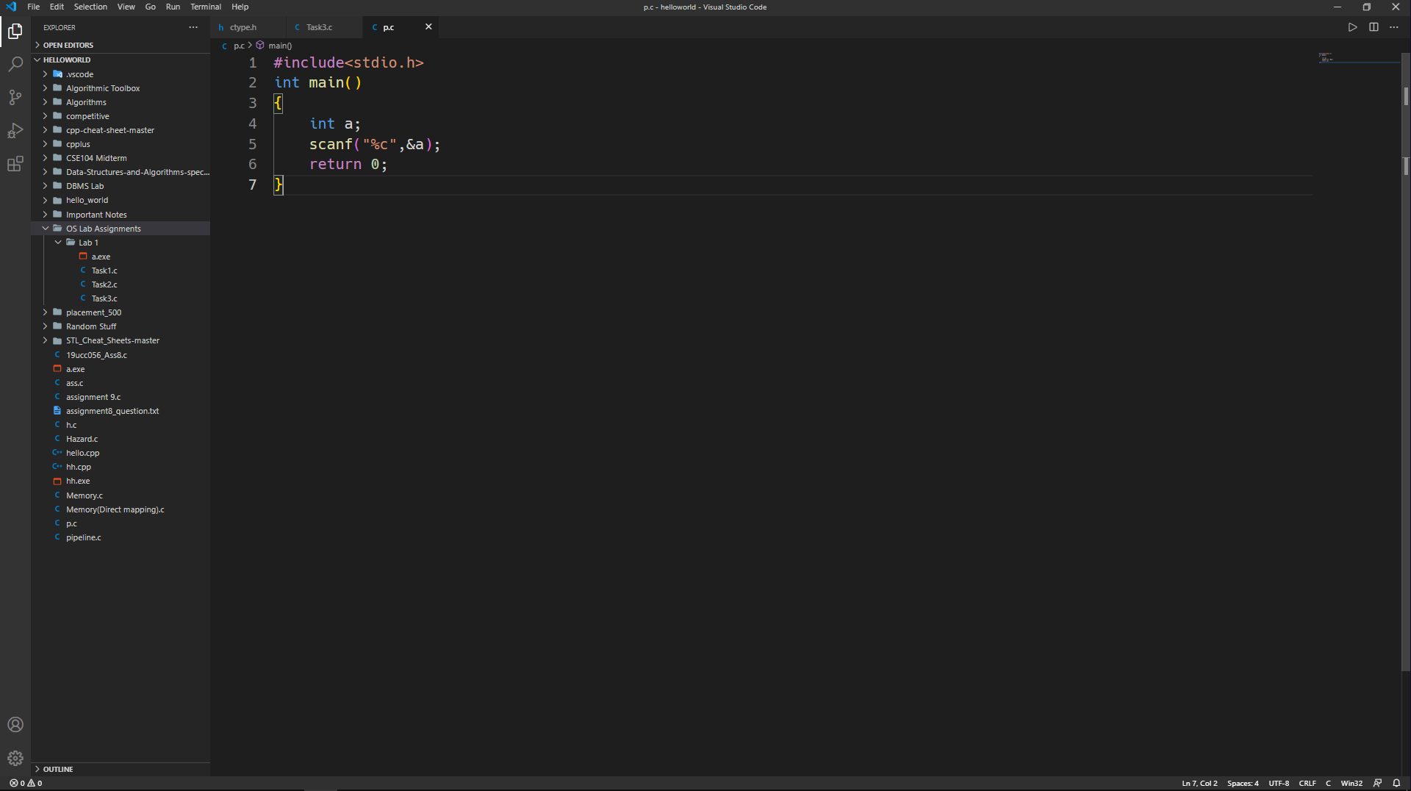Screen dimensions: 1411x791
Task: Click the problems counter in the status bar
Action: point(24,783)
